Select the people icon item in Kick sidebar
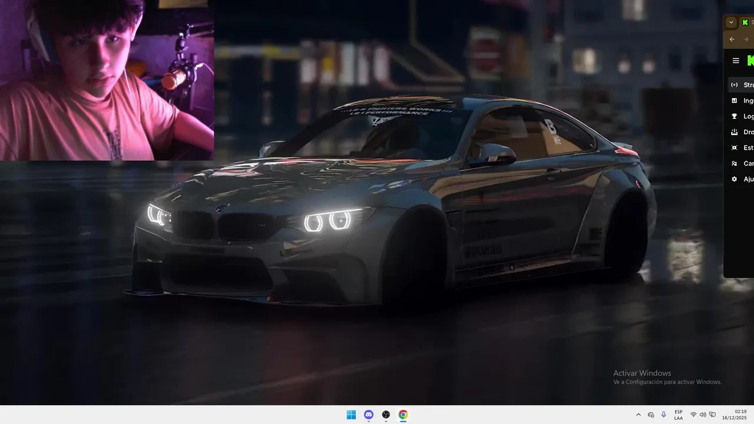Image resolution: width=754 pixels, height=424 pixels. tap(741, 163)
